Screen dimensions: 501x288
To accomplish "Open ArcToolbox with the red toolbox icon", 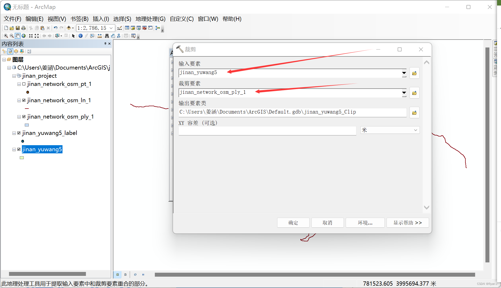I will (144, 28).
